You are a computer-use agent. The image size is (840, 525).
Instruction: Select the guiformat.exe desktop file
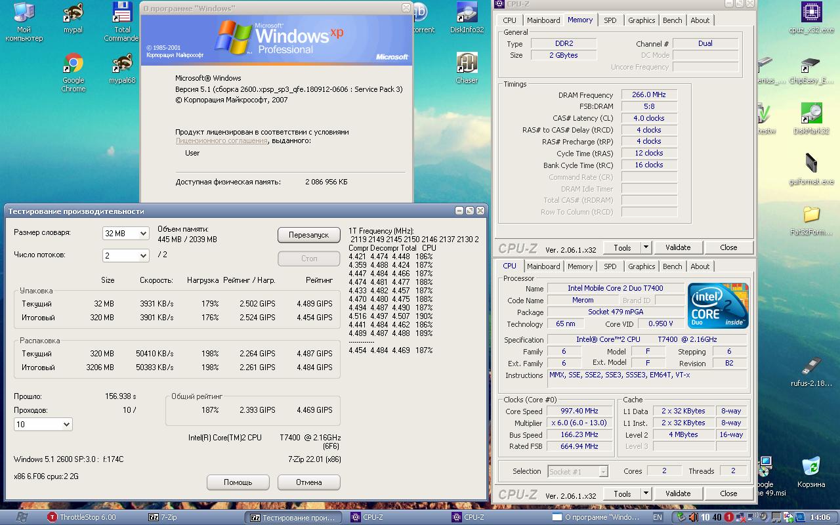click(x=812, y=169)
